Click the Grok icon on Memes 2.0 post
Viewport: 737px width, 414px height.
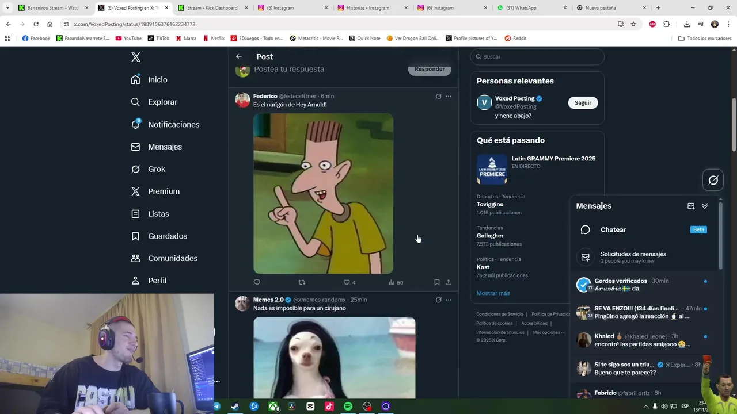[438, 300]
